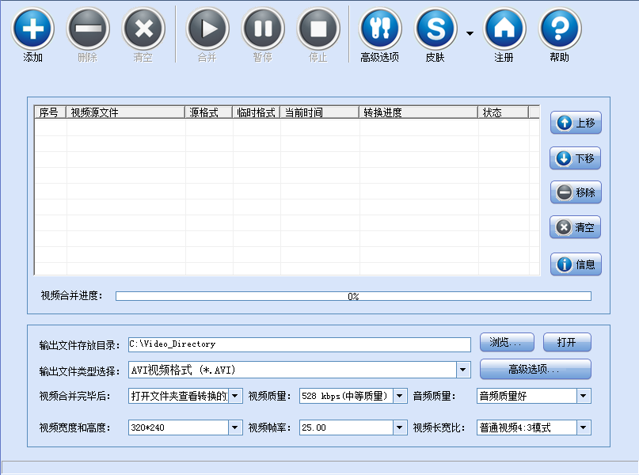Expand the skin dropdown arrow beside 皮肤
639x475 pixels.
(470, 33)
